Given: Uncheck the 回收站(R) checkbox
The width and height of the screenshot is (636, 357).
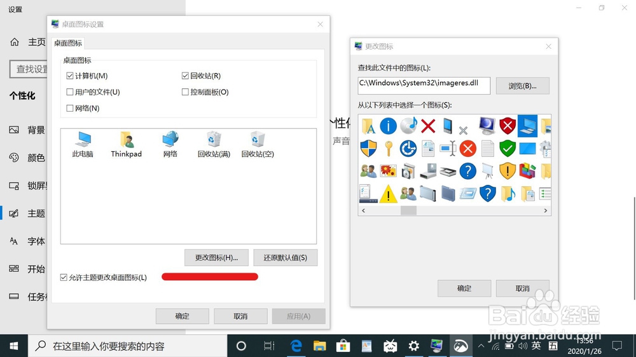Looking at the screenshot, I should tap(185, 76).
